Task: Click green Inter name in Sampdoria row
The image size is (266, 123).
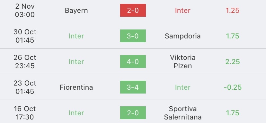Action: point(76,36)
